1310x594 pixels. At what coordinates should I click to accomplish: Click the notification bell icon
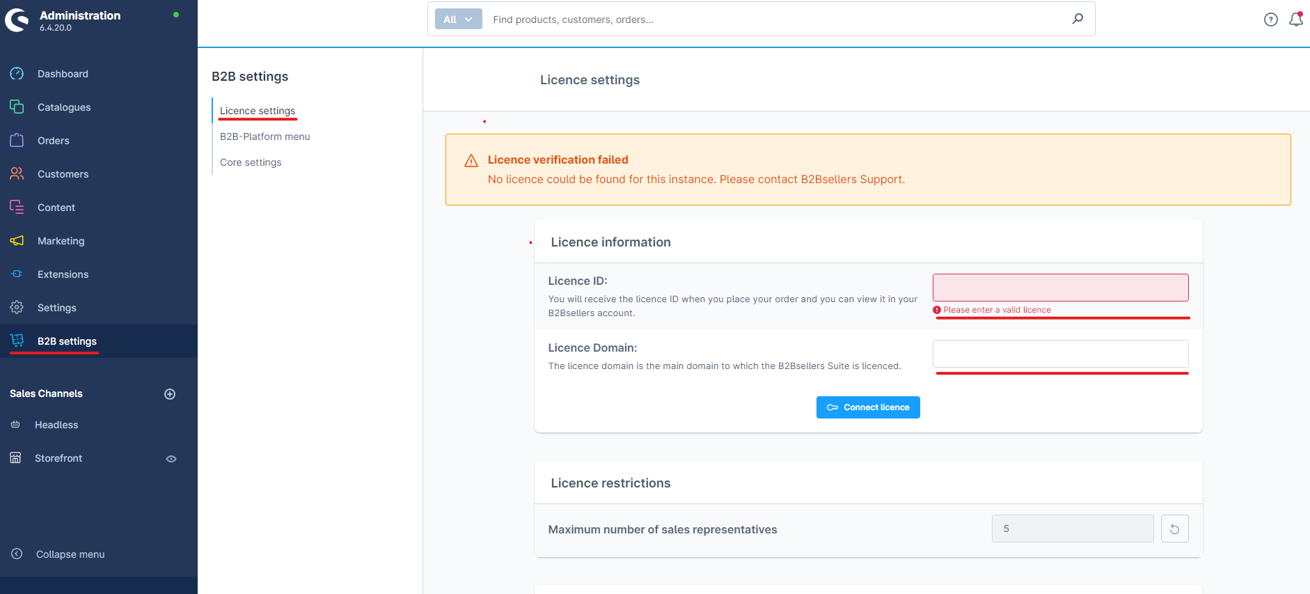(1295, 19)
